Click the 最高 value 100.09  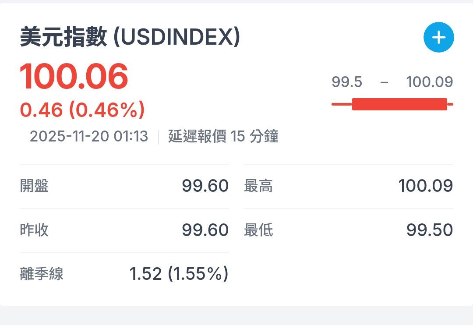tap(426, 186)
